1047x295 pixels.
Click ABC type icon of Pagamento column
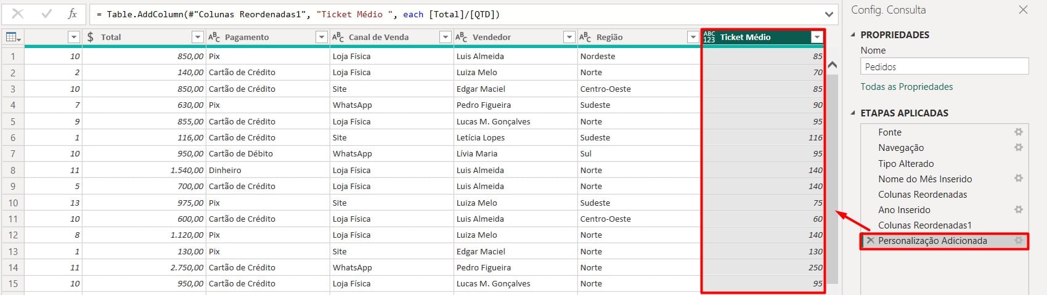[214, 37]
